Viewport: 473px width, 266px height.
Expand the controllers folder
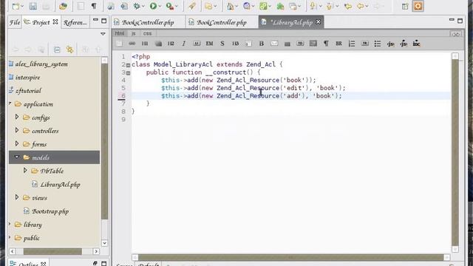(x=17, y=130)
